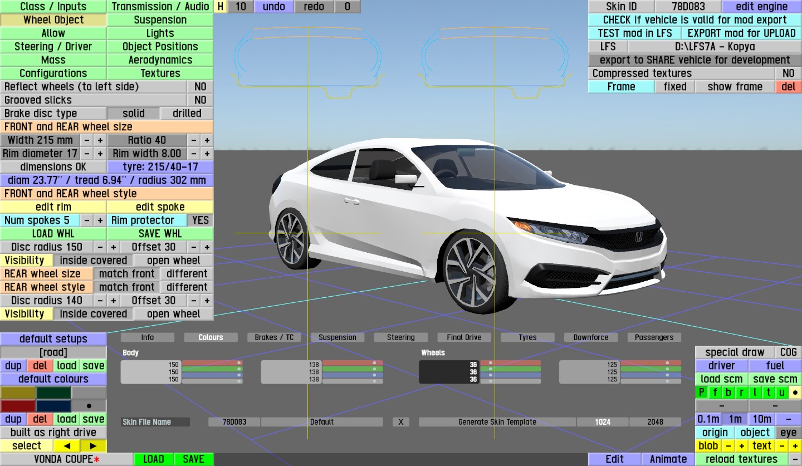Image resolution: width=802 pixels, height=466 pixels.
Task: Open the Textures section
Action: (x=160, y=73)
